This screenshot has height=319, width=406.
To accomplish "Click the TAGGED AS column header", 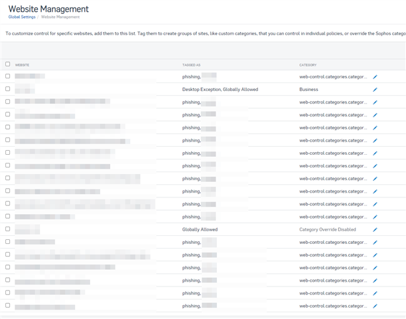I will 191,65.
